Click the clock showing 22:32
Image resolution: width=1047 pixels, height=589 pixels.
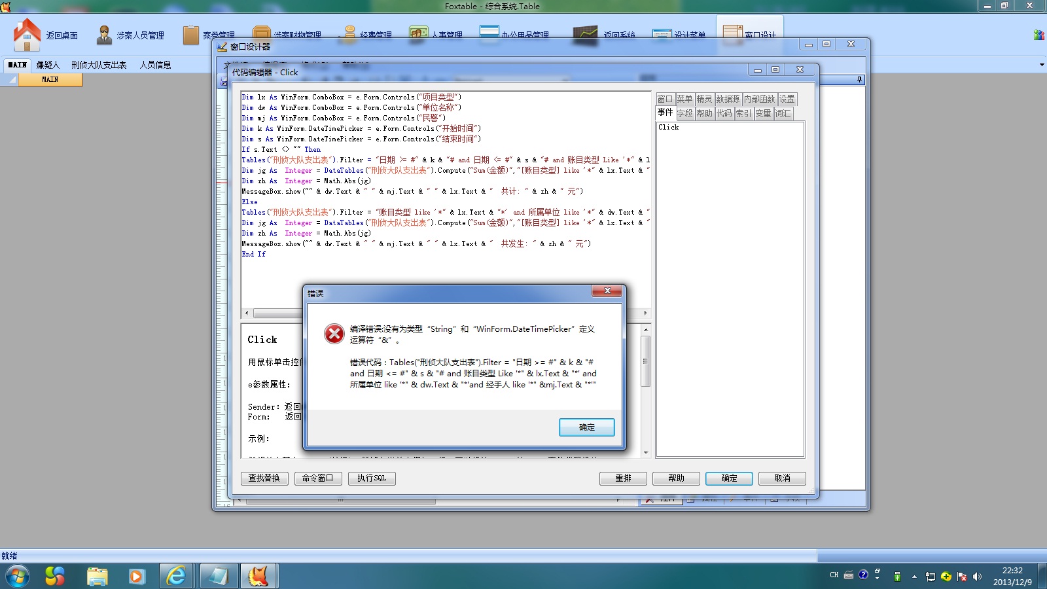click(x=1012, y=571)
